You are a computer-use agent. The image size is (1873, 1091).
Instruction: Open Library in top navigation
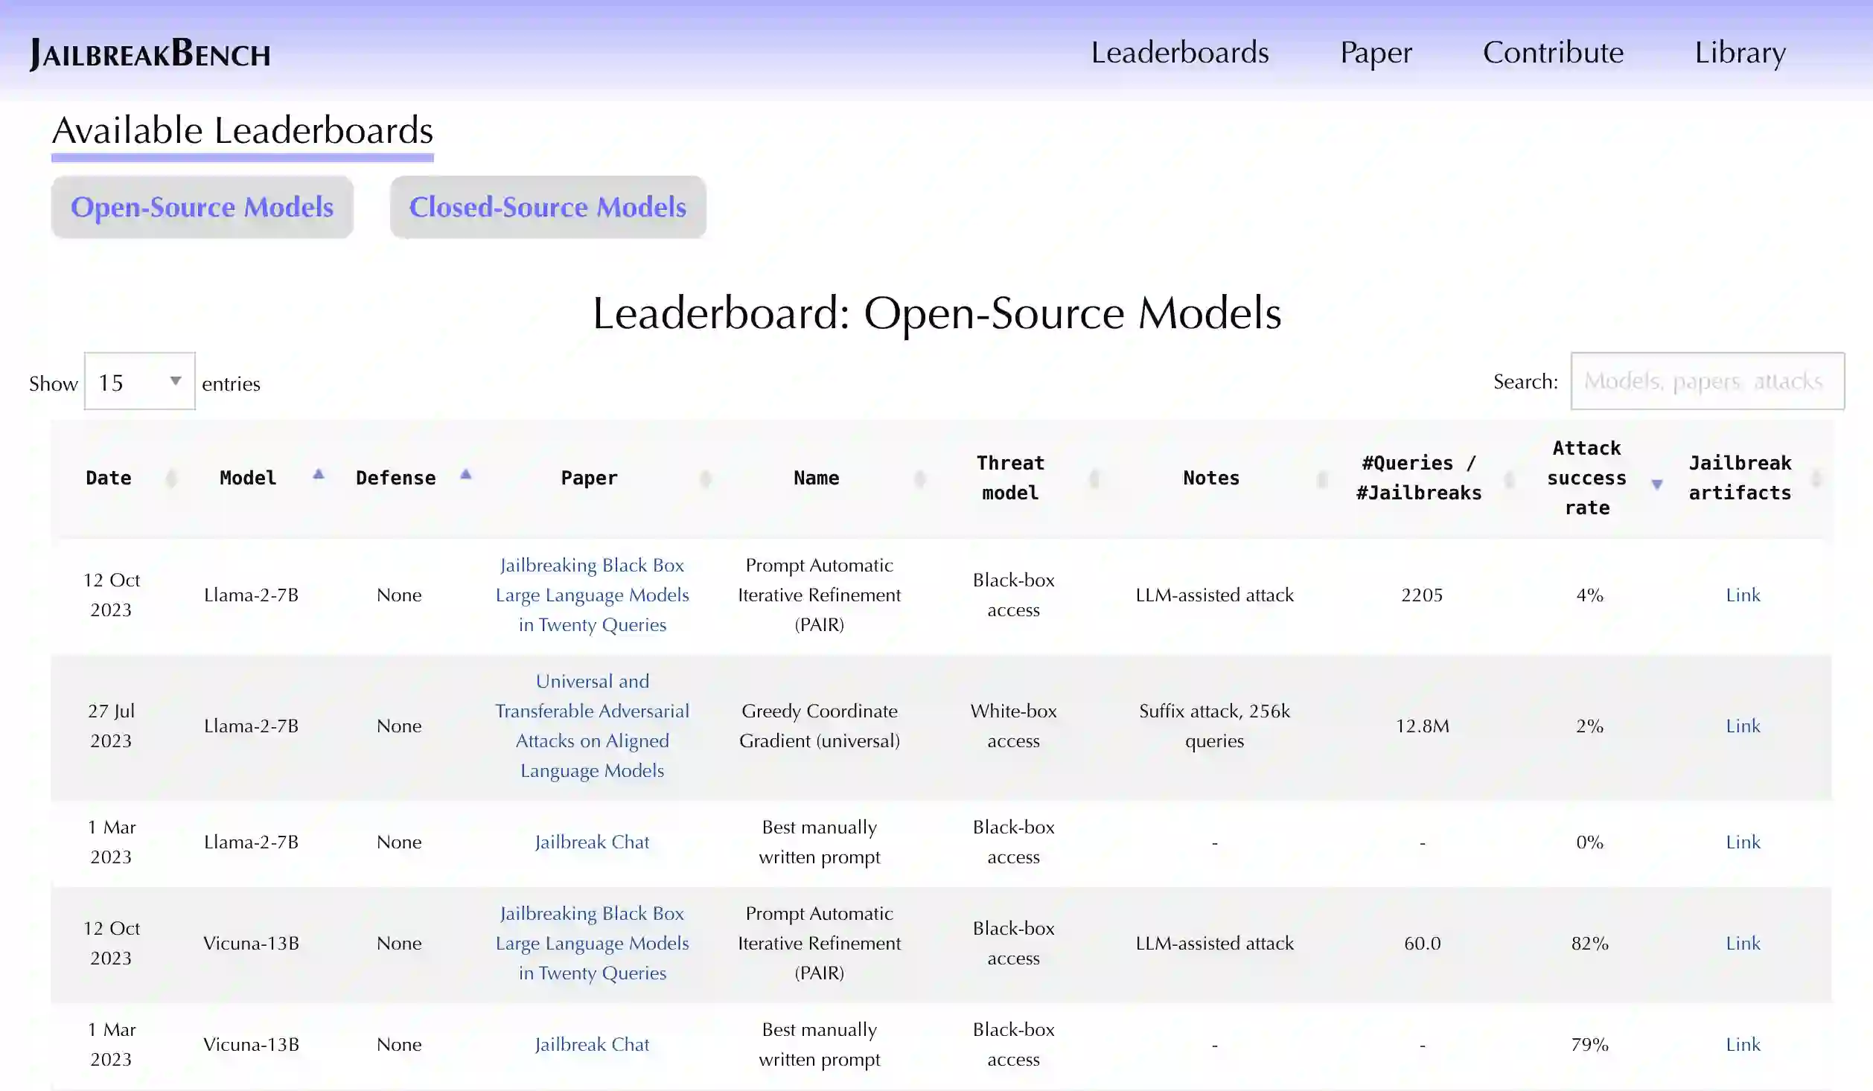coord(1740,52)
